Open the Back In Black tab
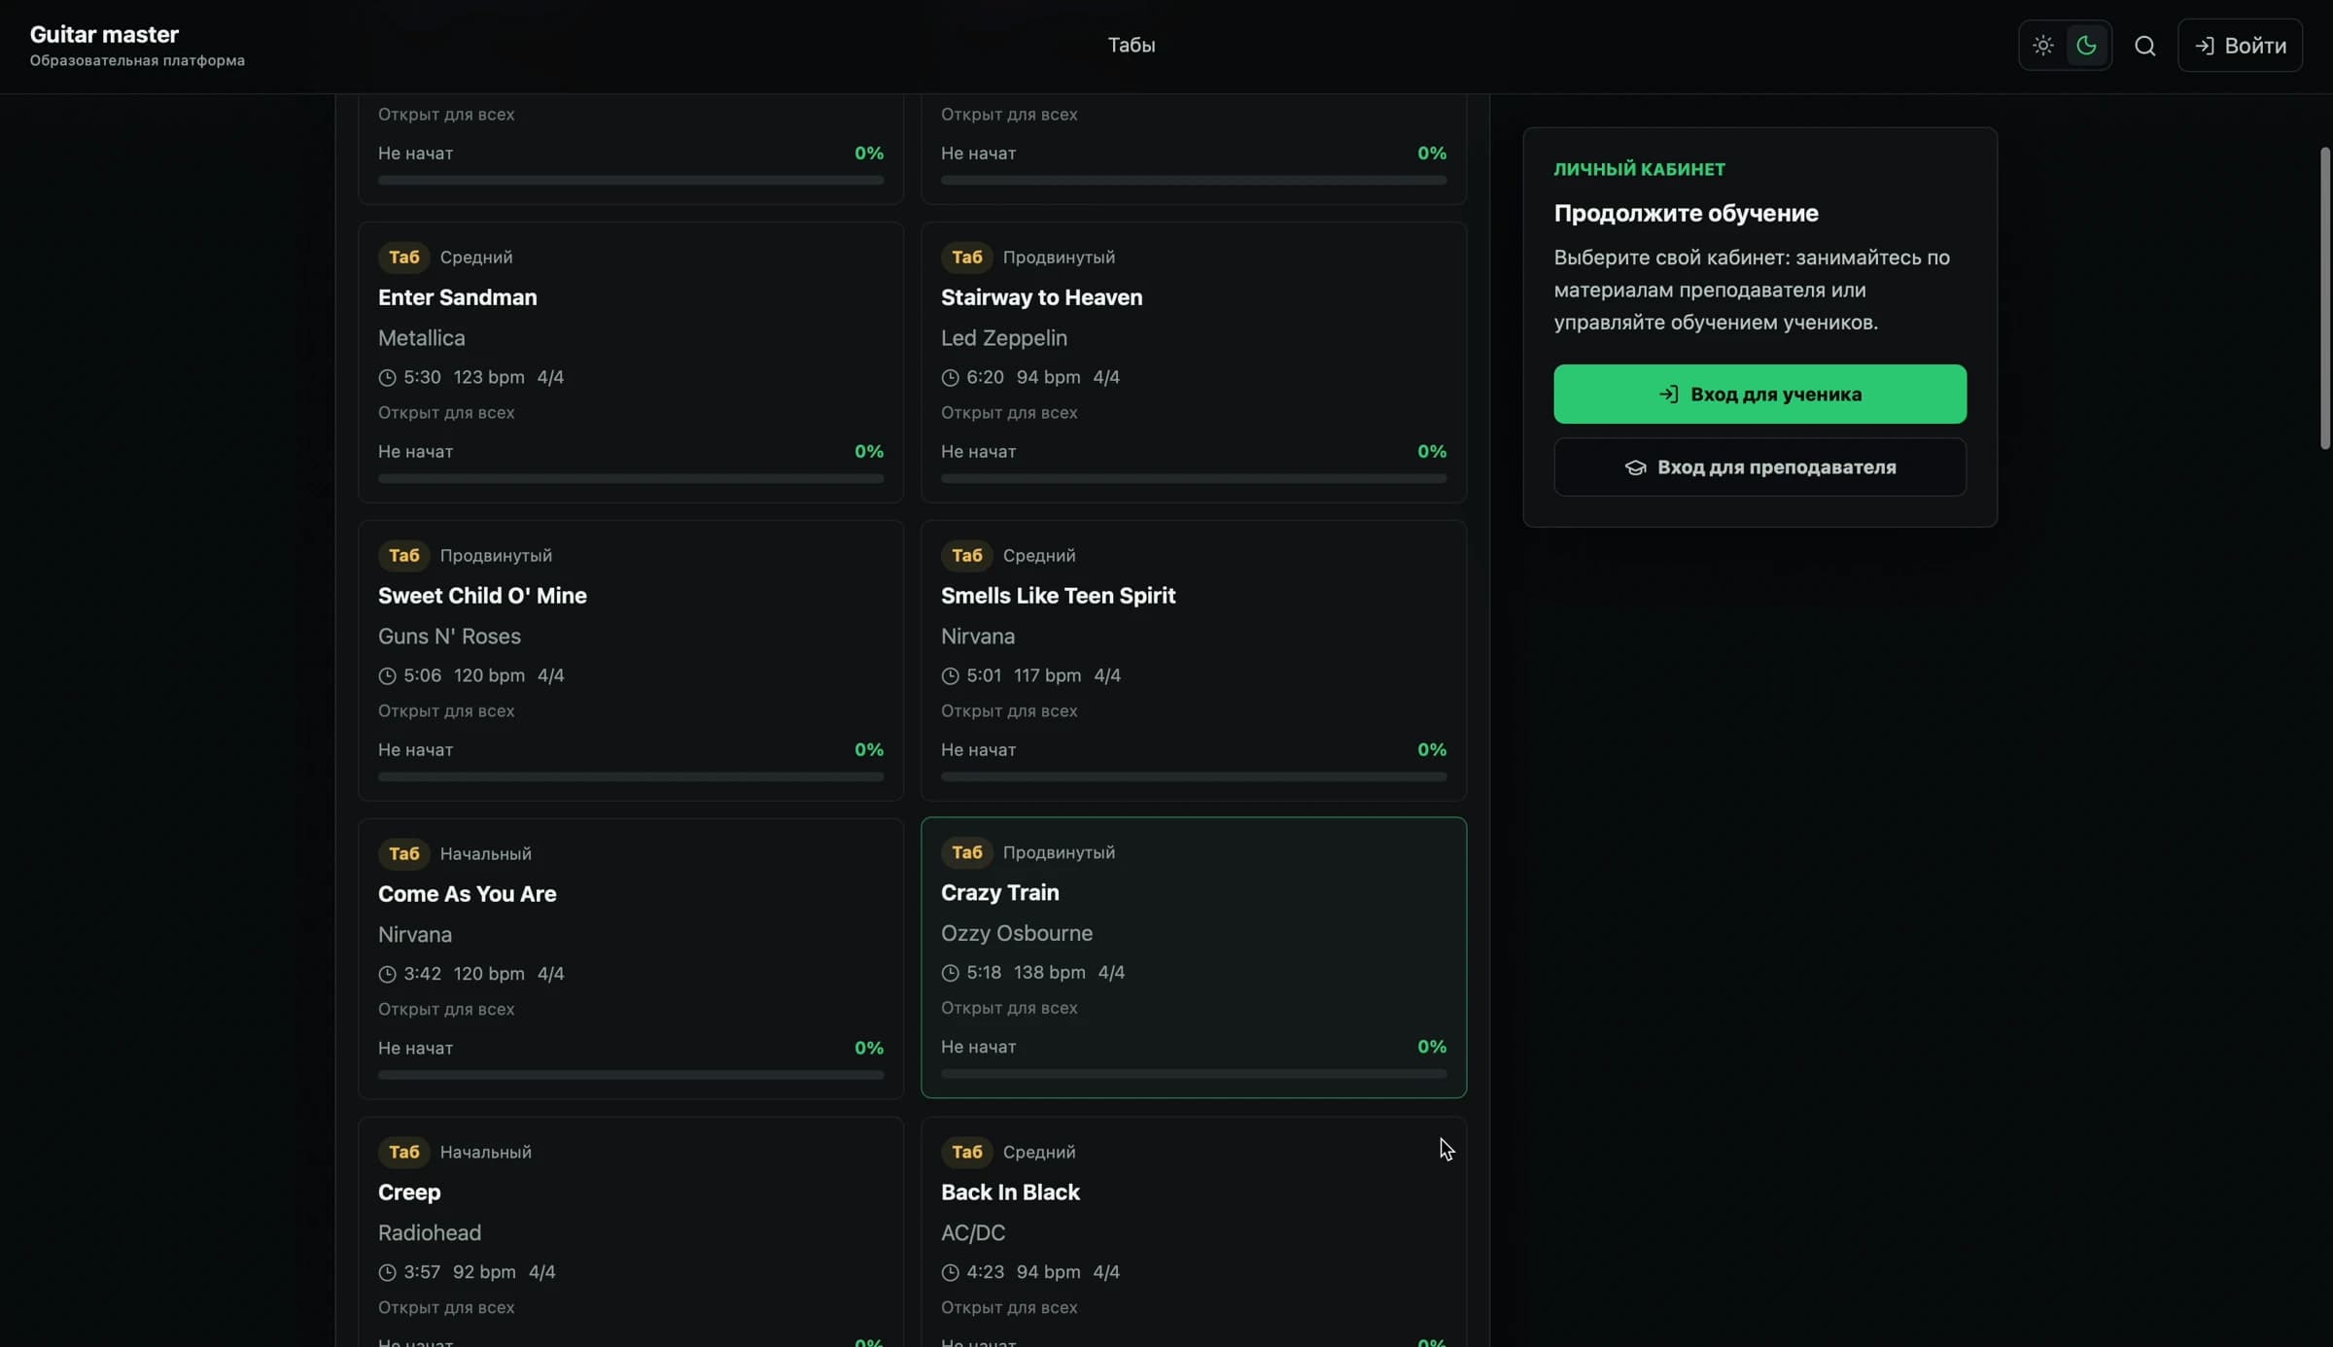 click(1194, 1232)
